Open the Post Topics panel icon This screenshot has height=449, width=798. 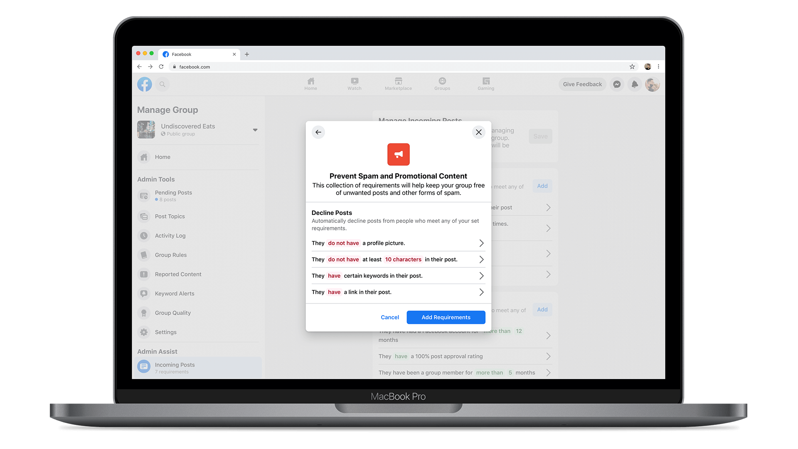click(x=144, y=215)
